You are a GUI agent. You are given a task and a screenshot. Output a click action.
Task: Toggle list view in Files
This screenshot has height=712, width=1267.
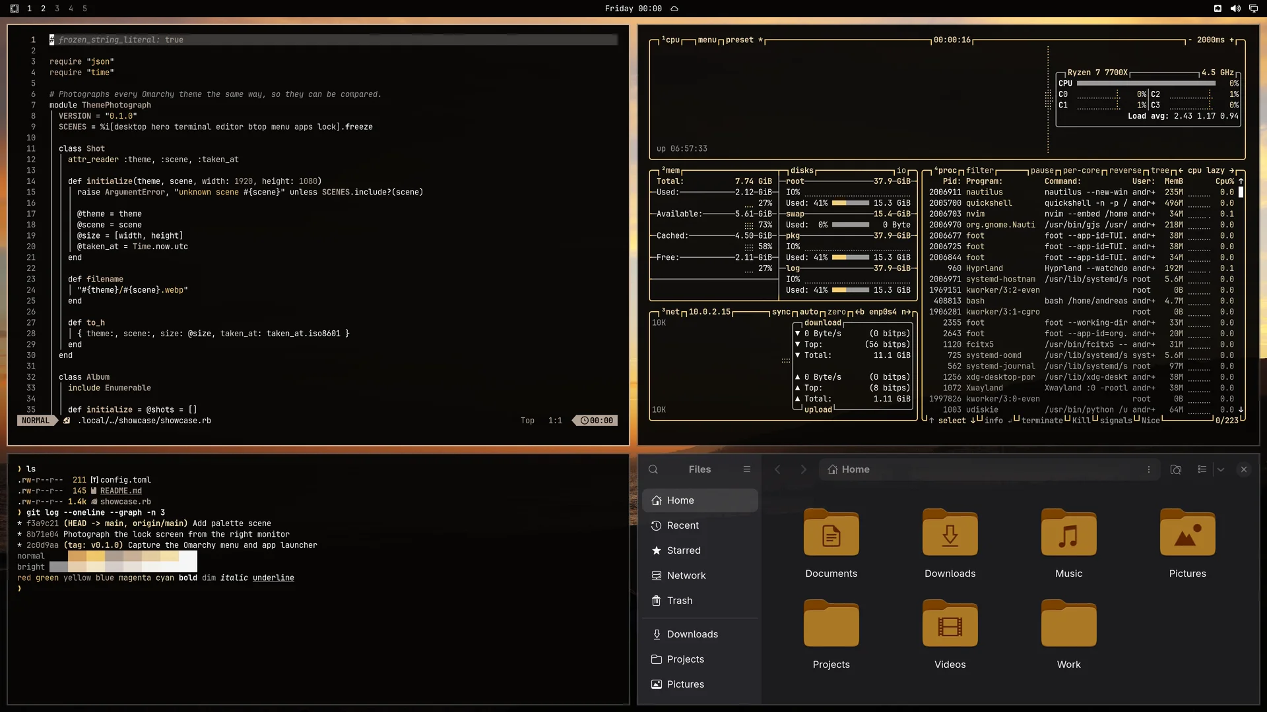coord(1202,469)
